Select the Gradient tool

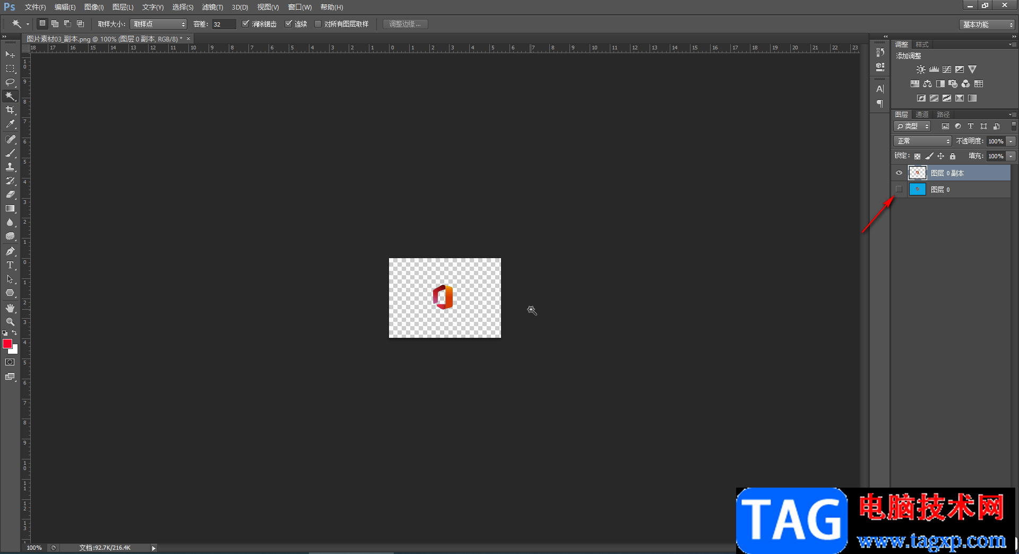click(x=10, y=208)
